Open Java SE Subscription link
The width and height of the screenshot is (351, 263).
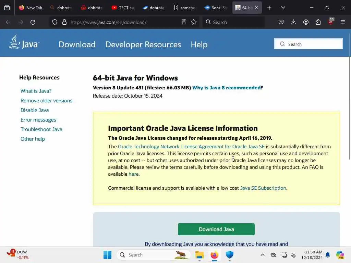[x=263, y=188]
